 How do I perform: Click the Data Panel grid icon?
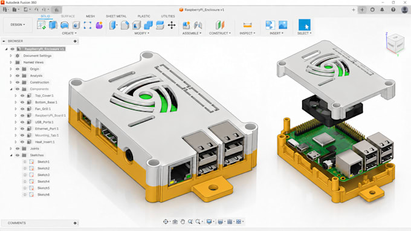[5, 10]
